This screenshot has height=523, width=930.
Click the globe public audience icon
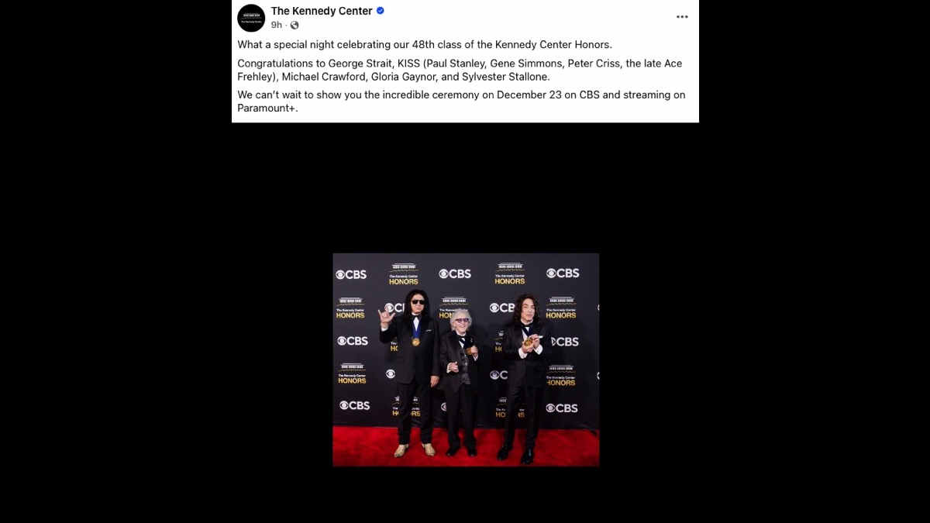click(294, 25)
